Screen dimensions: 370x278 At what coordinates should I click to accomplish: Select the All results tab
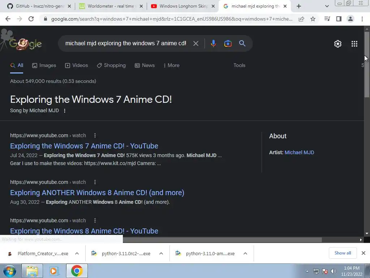[x=17, y=66]
